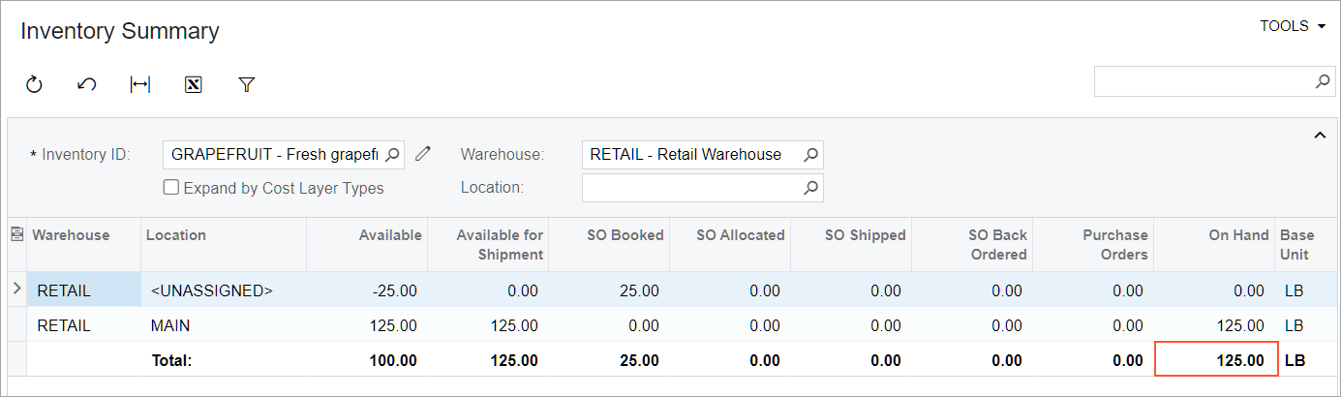The width and height of the screenshot is (1341, 397).
Task: Click the Fit to Screen columns icon
Action: tap(140, 85)
